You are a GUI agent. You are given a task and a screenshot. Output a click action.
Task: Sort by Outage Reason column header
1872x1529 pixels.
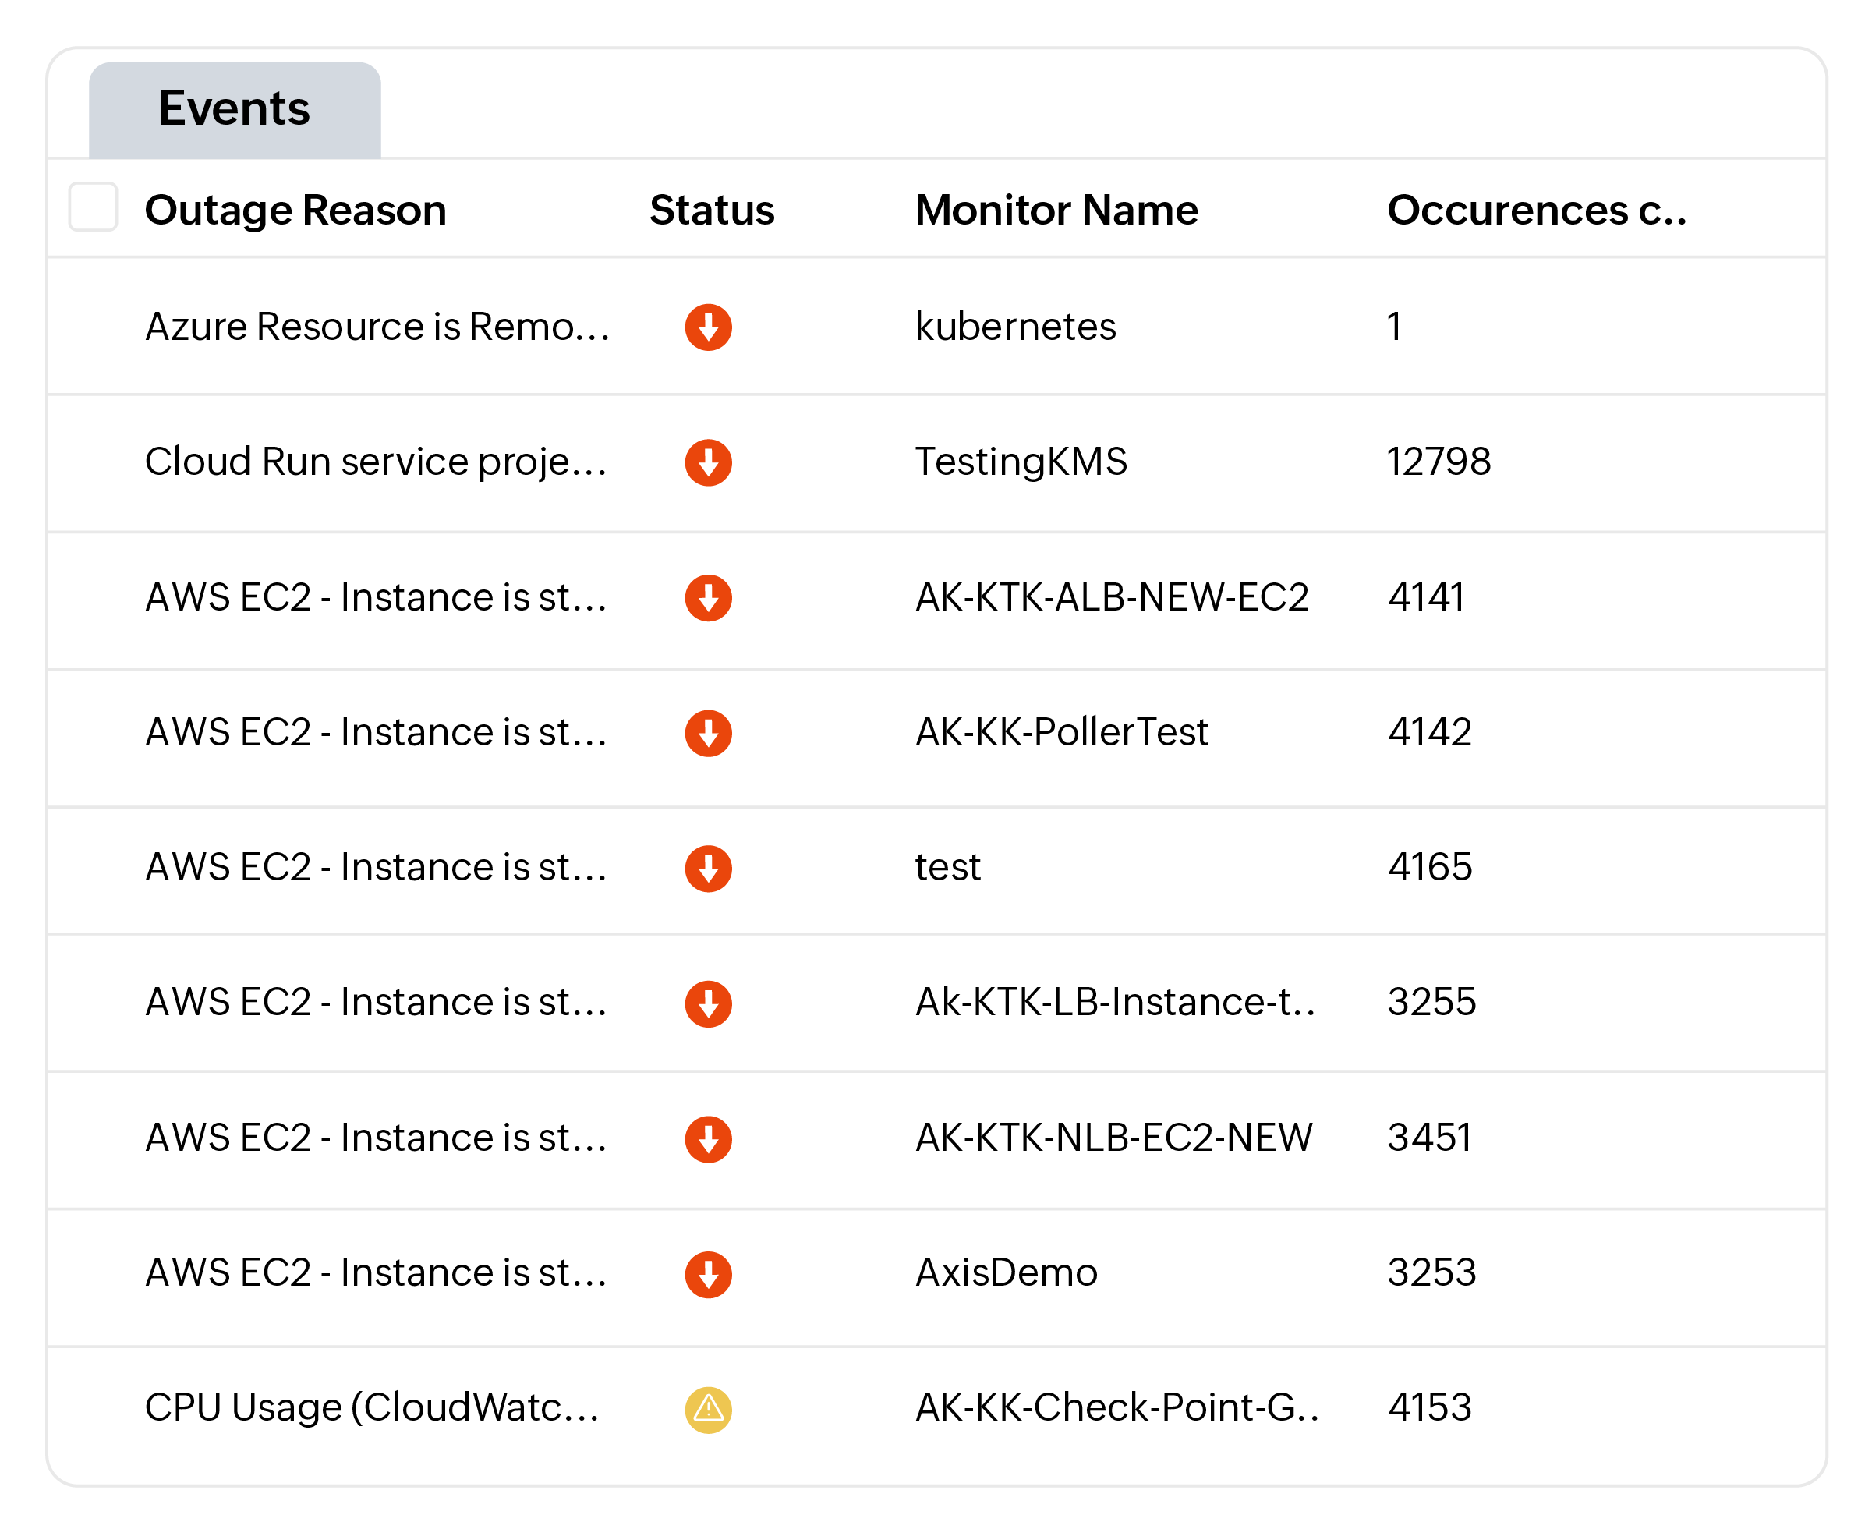295,211
